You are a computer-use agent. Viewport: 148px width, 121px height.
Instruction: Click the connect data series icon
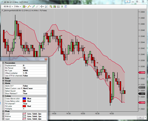(33, 7)
